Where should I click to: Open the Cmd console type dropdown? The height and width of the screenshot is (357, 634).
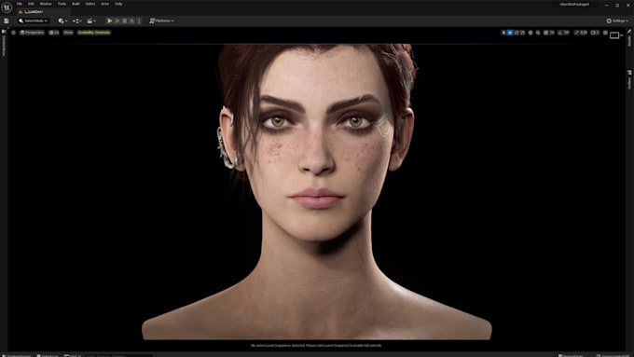point(73,355)
